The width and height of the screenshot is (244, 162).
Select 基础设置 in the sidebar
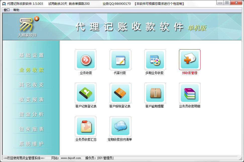pyautogui.click(x=31, y=55)
